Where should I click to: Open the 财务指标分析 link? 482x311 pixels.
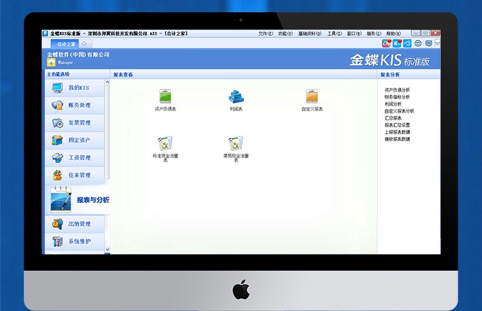pyautogui.click(x=397, y=97)
